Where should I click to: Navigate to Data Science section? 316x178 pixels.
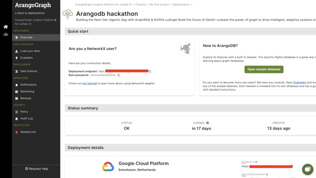(29, 71)
